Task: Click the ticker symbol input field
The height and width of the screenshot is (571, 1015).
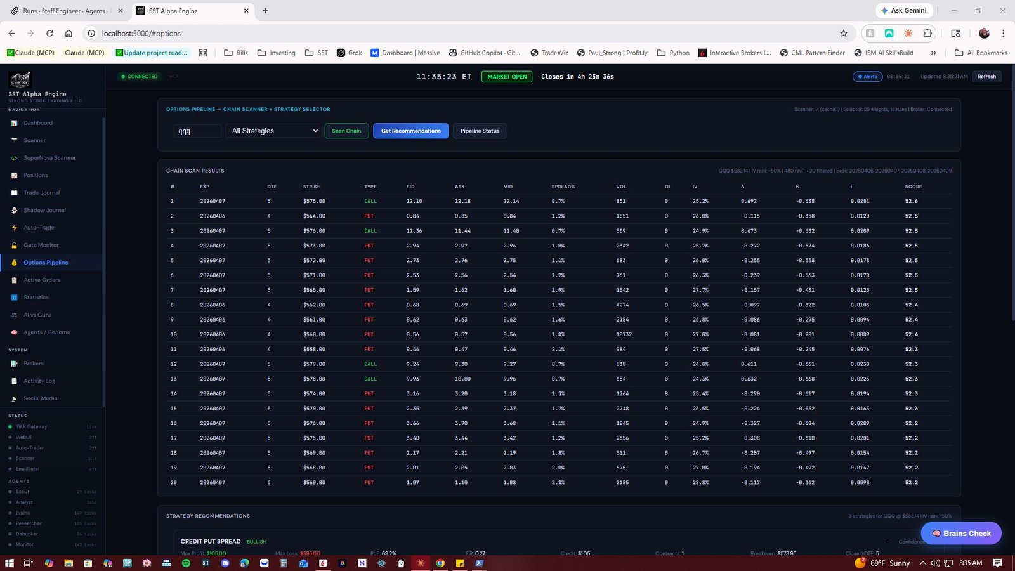Action: tap(197, 131)
